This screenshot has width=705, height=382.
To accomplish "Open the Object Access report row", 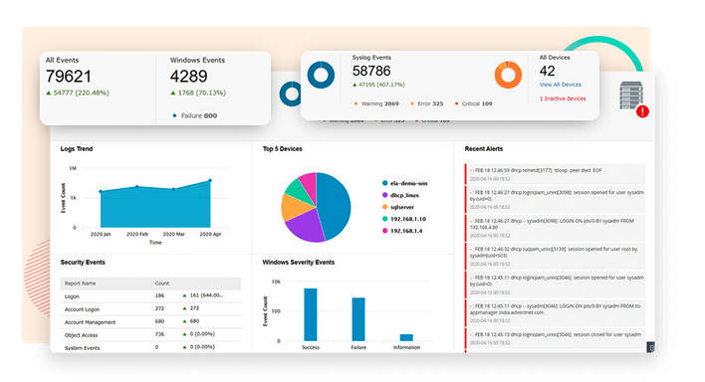I will (x=150, y=335).
